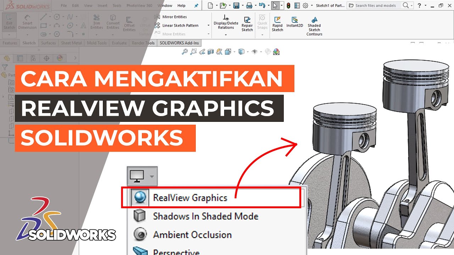
Task: Click Trim Entities tool
Action: pyautogui.click(x=96, y=22)
